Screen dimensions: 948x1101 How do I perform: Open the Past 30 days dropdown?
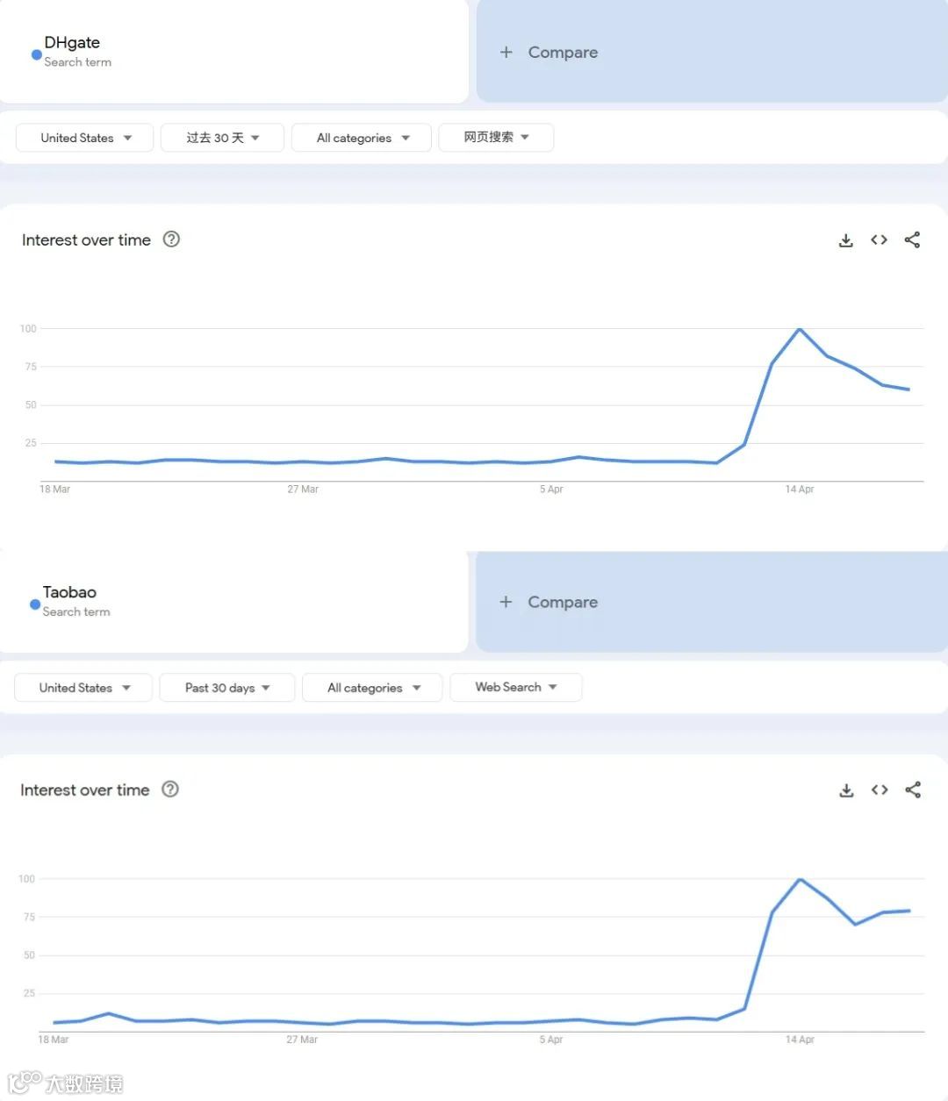click(x=226, y=688)
